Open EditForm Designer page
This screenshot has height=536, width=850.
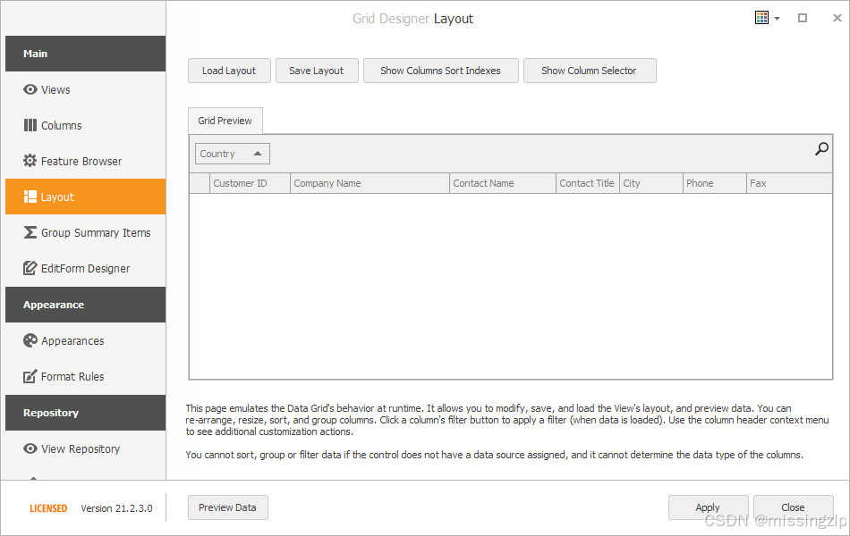click(x=86, y=268)
